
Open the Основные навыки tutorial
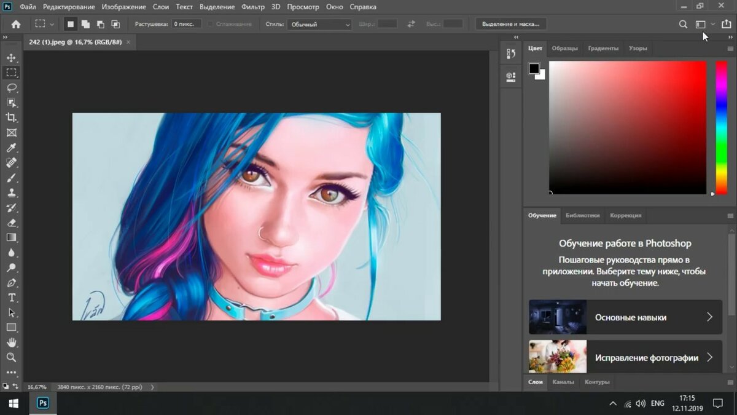point(625,317)
